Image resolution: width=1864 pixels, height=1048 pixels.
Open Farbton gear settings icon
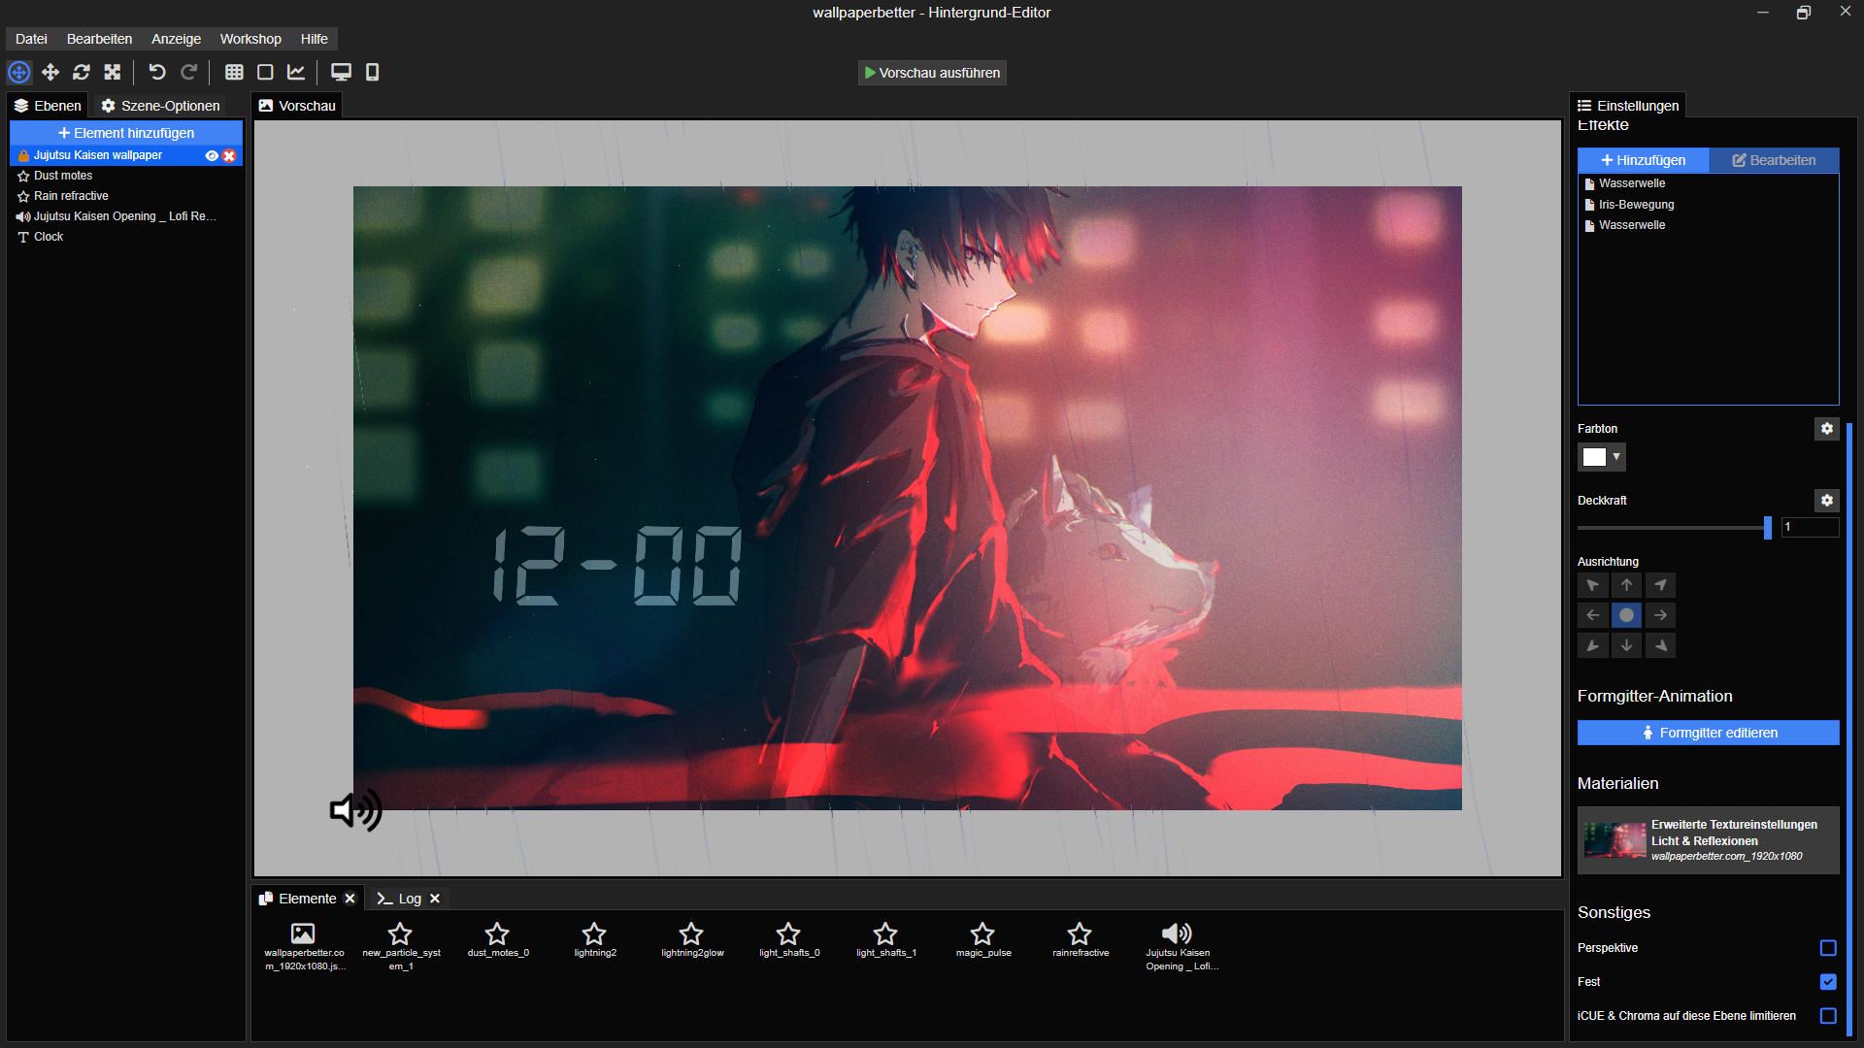[x=1827, y=429]
